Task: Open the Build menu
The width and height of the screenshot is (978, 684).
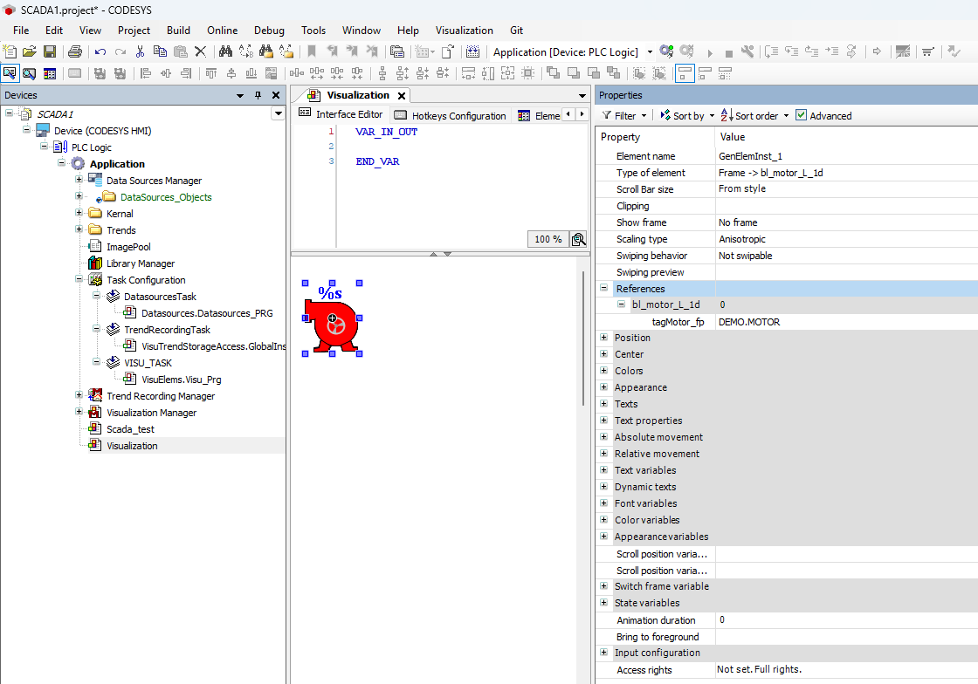Action: (x=178, y=31)
